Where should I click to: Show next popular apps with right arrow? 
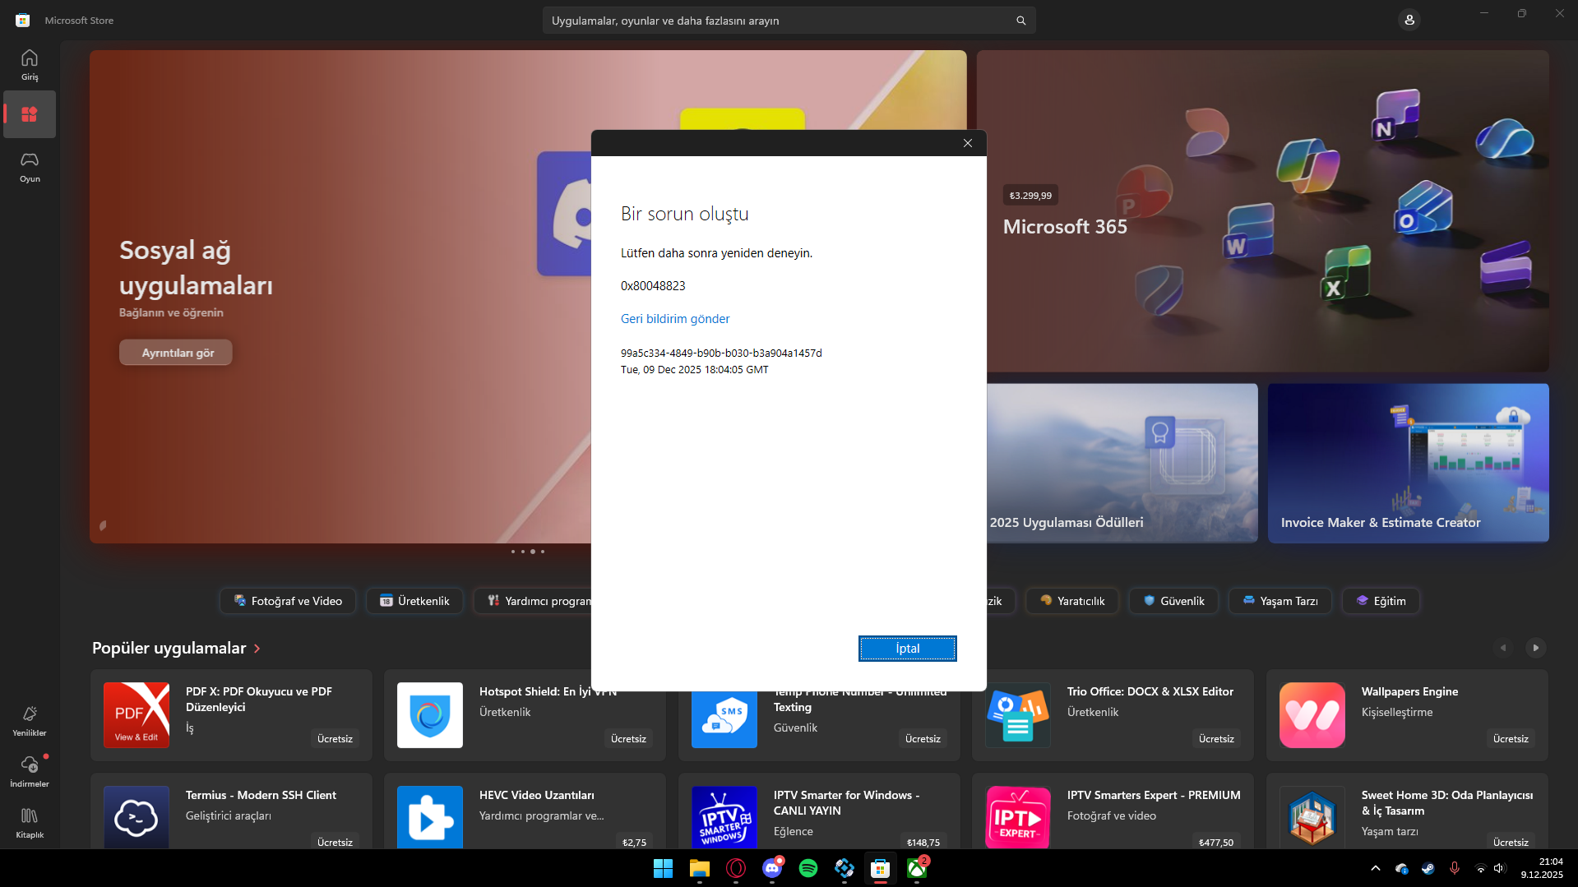click(x=1535, y=648)
